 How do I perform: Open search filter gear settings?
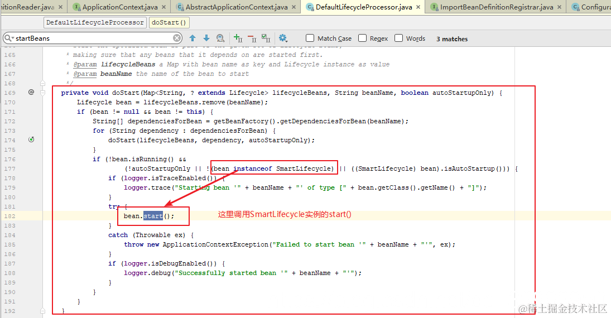click(x=283, y=38)
